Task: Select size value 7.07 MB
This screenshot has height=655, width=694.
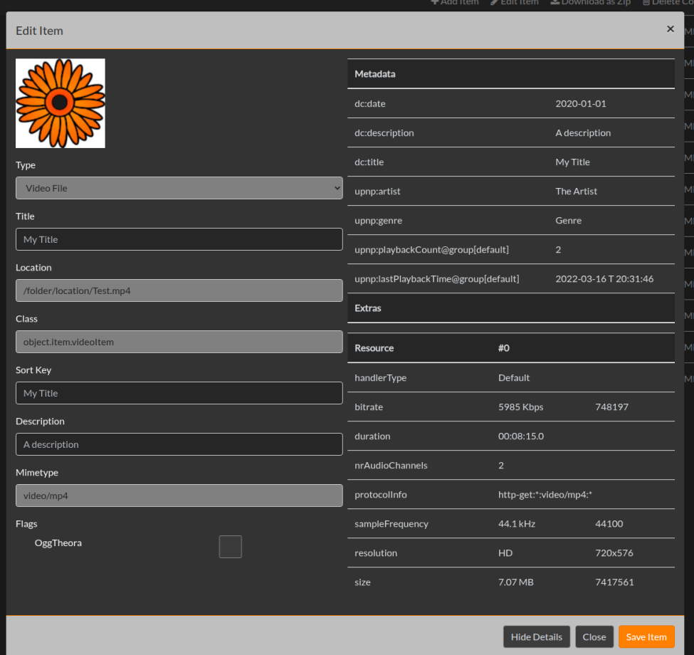Action: coord(515,582)
